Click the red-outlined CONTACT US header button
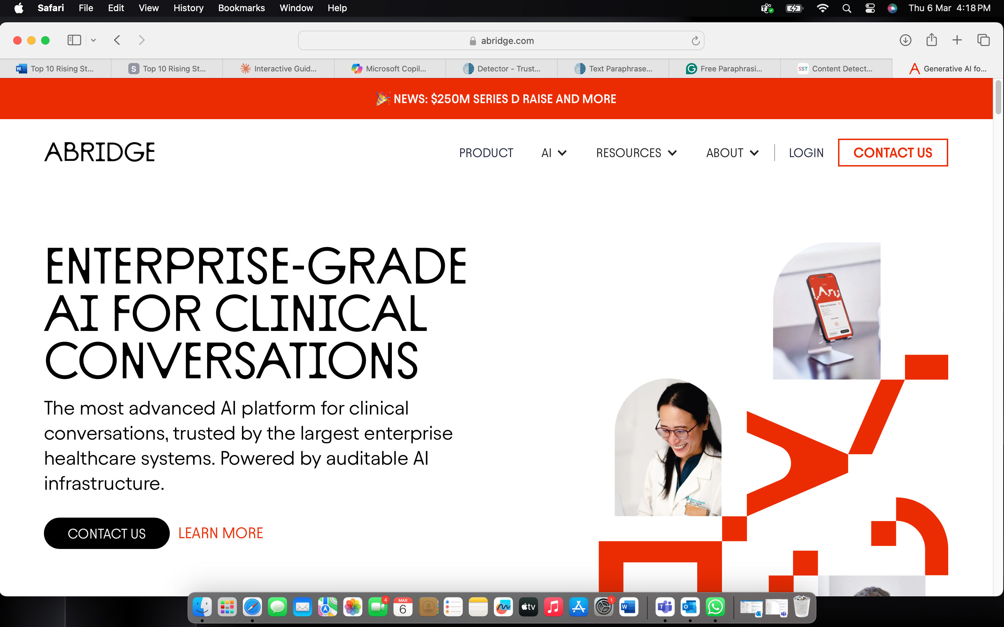This screenshot has width=1004, height=627. click(x=893, y=153)
